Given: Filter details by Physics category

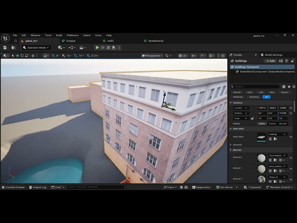Looking at the screenshot, I should [284, 92].
